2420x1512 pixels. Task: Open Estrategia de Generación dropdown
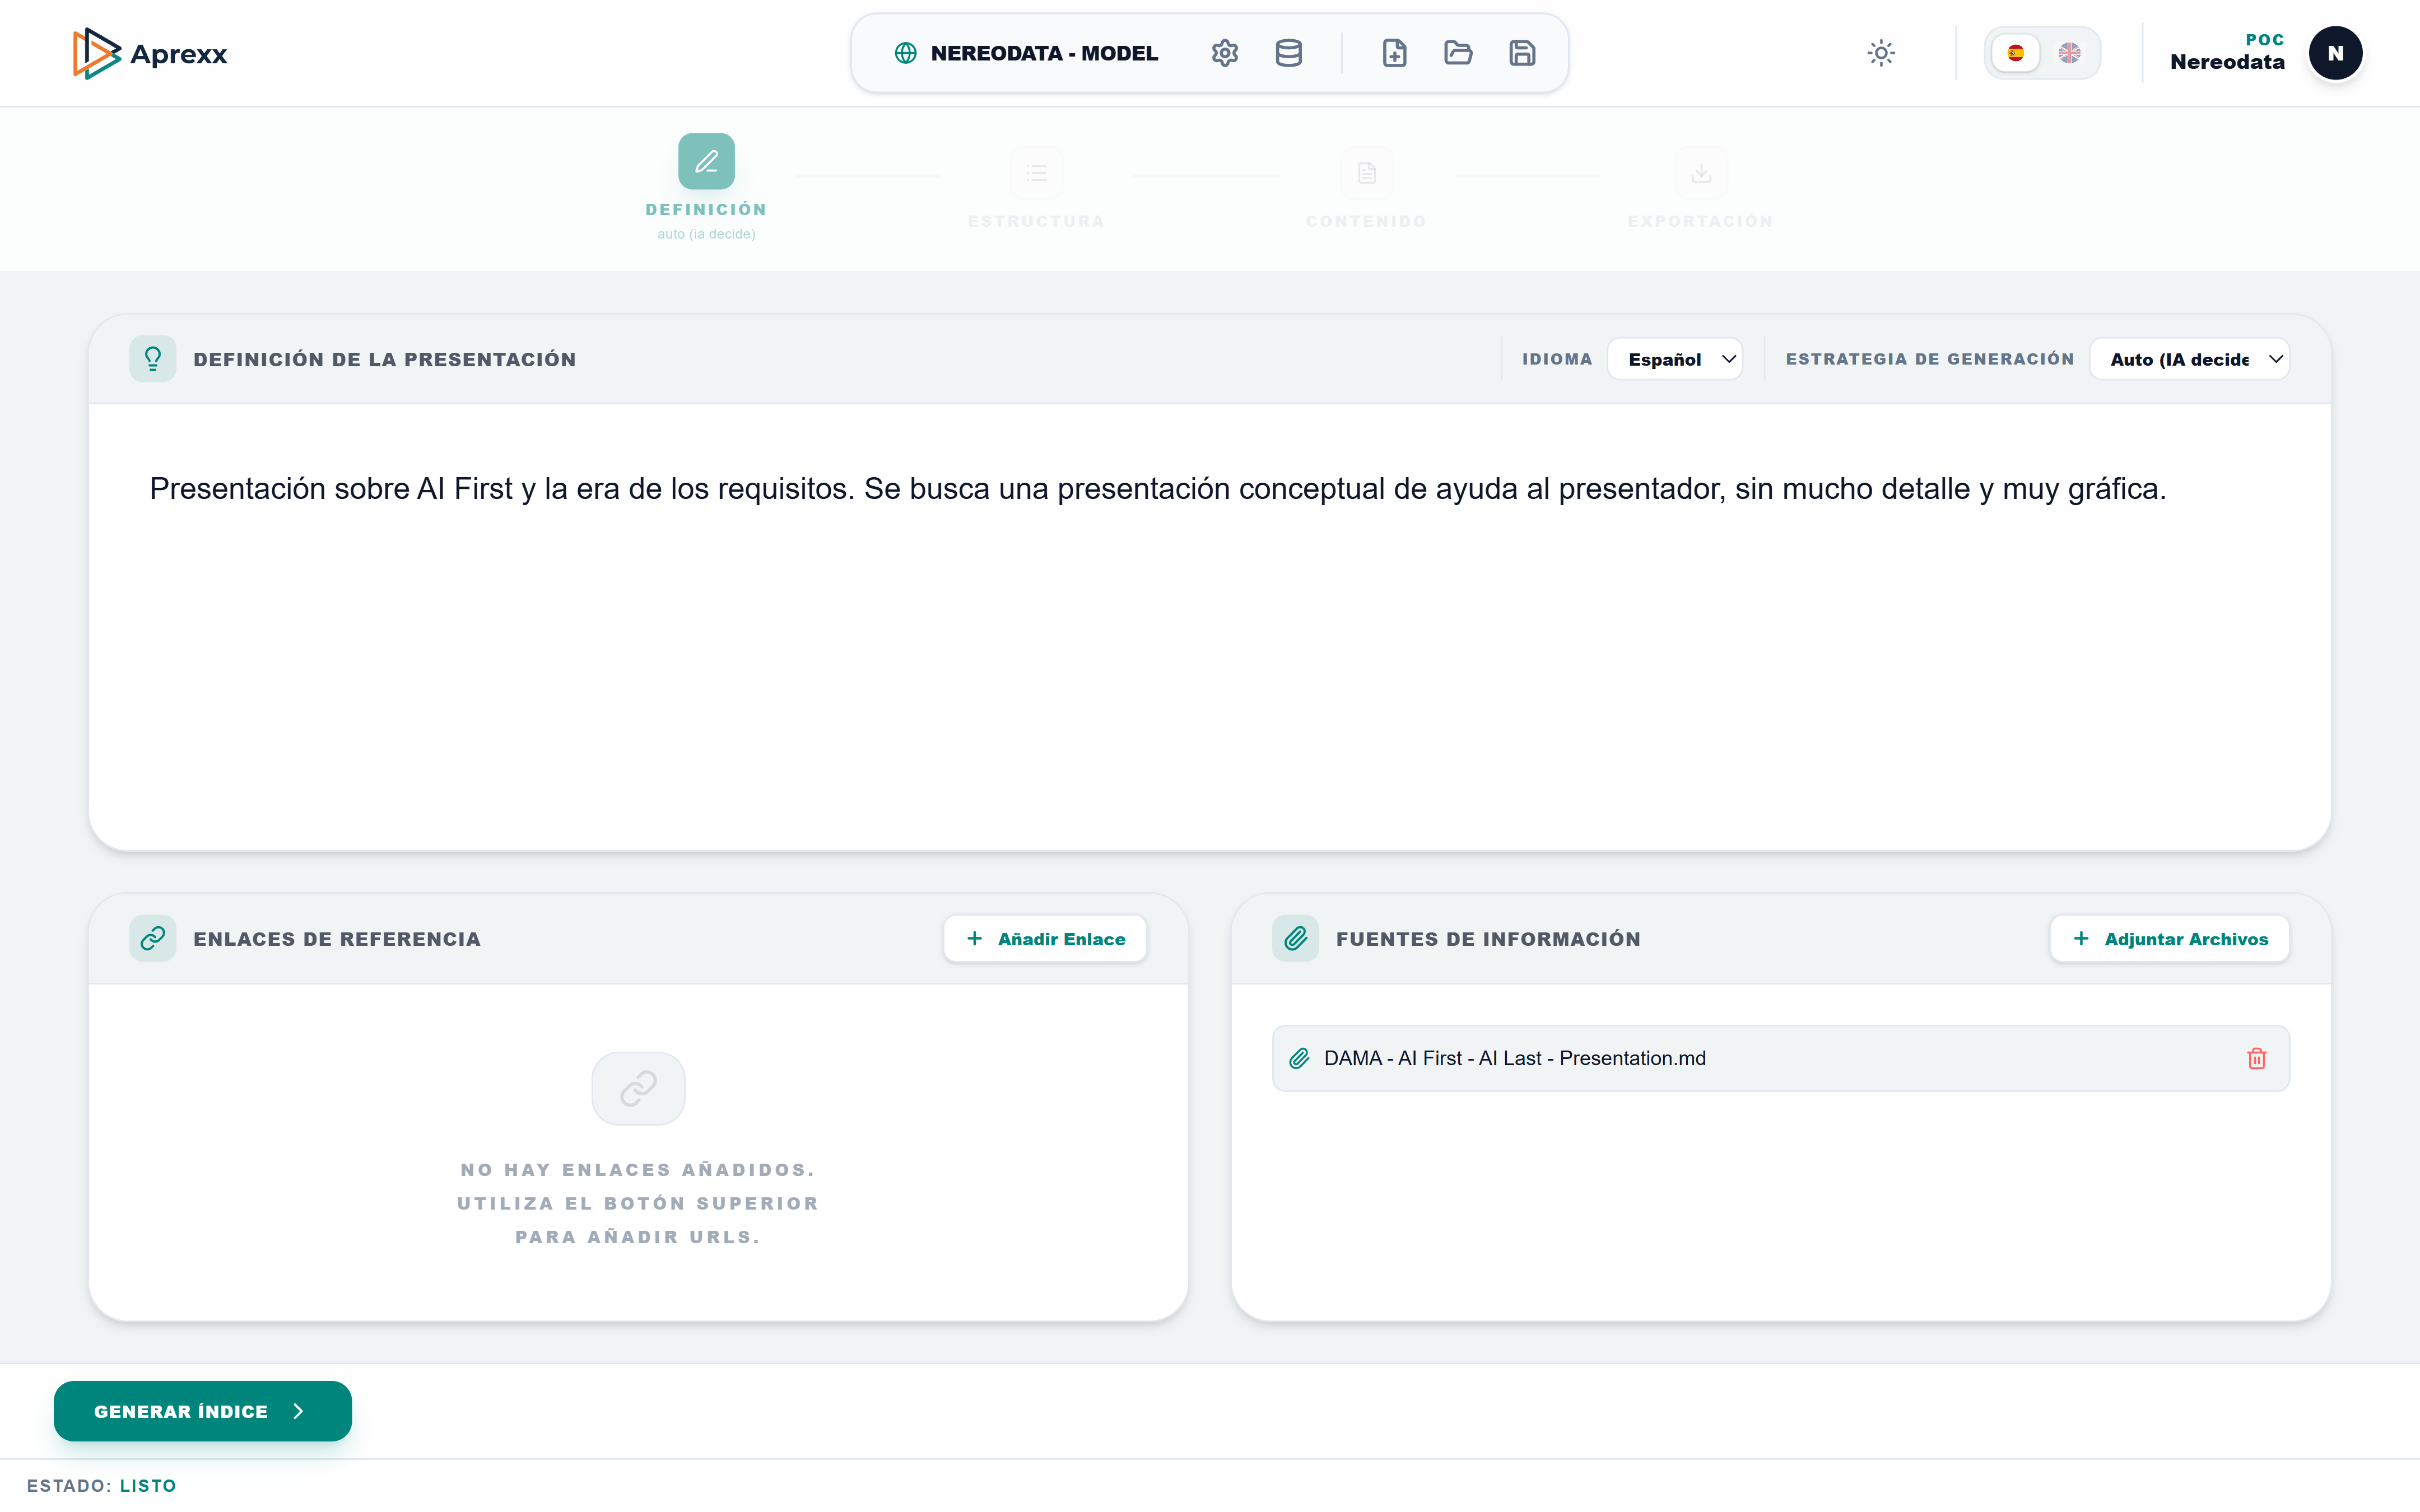(x=2189, y=359)
